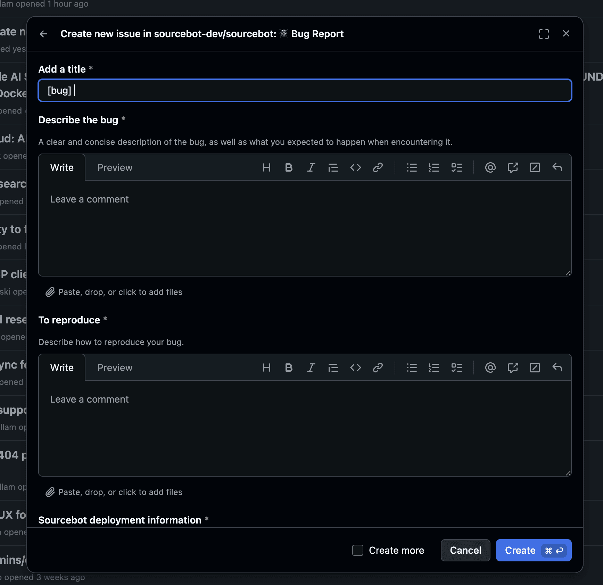Add files under Describe the bug editor
This screenshot has width=603, height=585.
coord(114,292)
